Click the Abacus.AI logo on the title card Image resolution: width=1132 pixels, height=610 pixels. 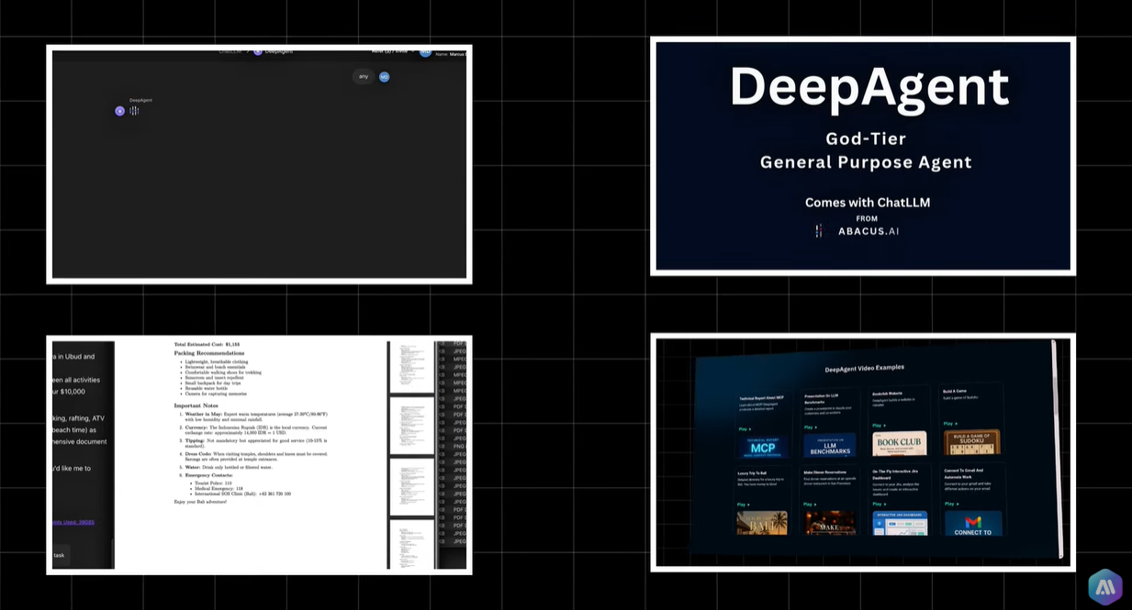tap(857, 231)
